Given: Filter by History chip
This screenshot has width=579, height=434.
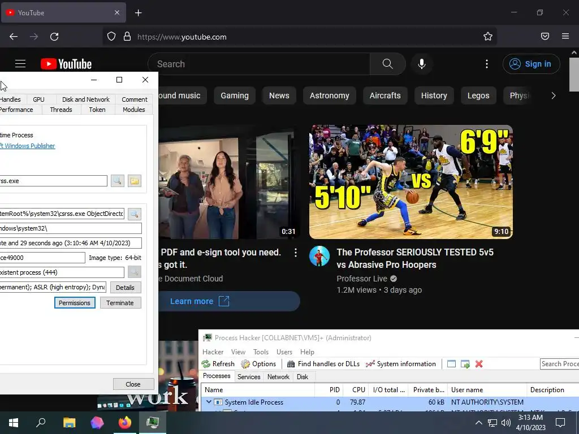Looking at the screenshot, I should pos(434,96).
